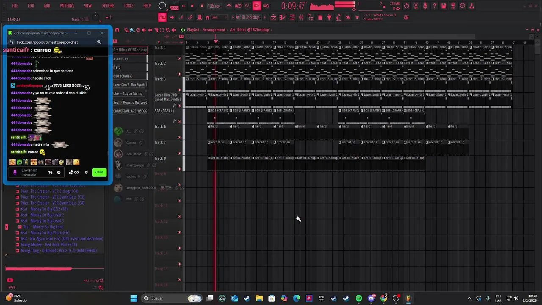Click the record button in transport

click(x=202, y=6)
